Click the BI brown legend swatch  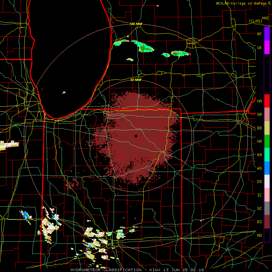tap(267, 222)
